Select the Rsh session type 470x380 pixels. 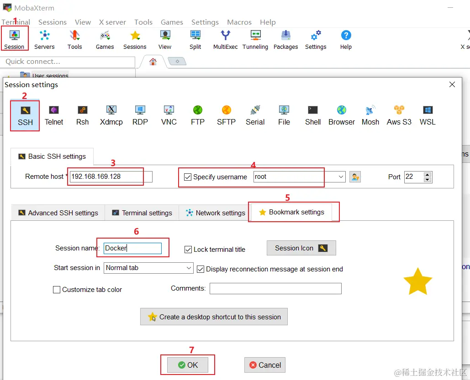tap(82, 115)
